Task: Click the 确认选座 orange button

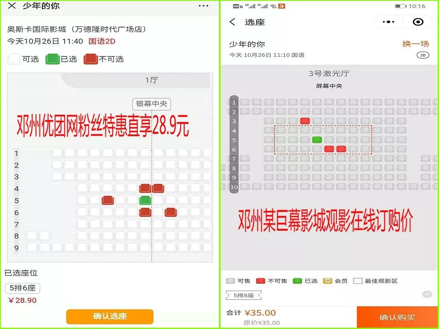Action: pyautogui.click(x=110, y=316)
